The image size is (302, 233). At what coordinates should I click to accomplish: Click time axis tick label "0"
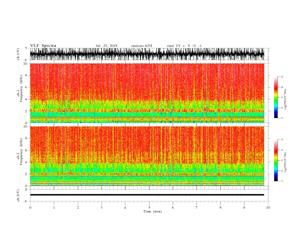pos(30,207)
